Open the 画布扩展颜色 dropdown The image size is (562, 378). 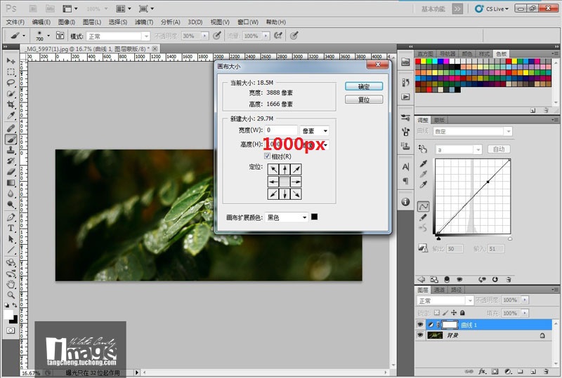287,217
